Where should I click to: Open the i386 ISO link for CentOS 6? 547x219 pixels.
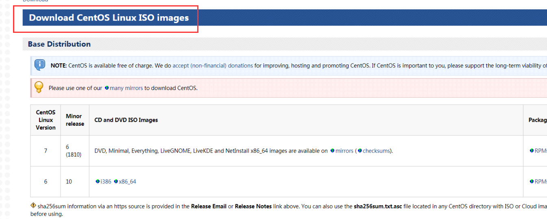(x=106, y=182)
